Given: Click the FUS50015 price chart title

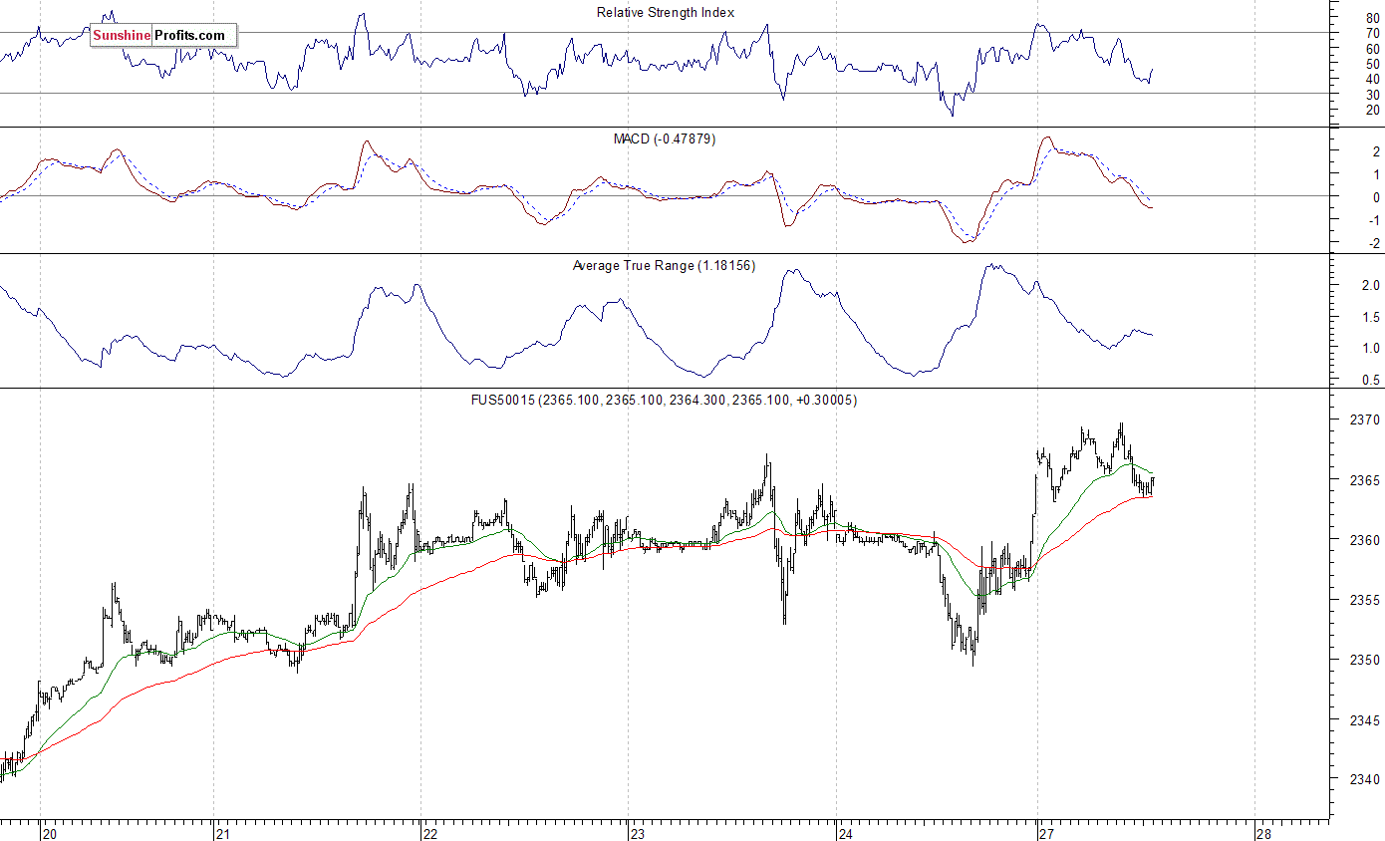Looking at the screenshot, I should coord(664,400).
